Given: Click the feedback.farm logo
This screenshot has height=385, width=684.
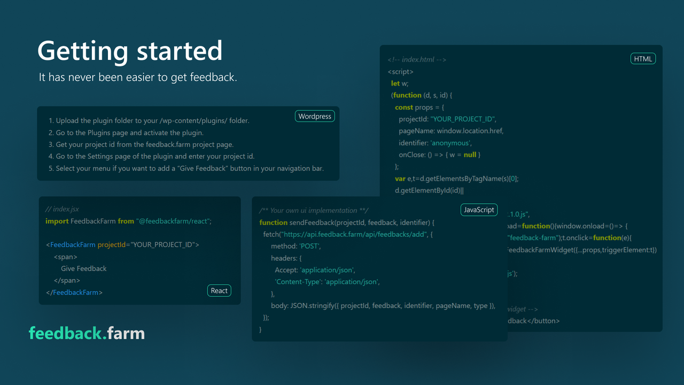Looking at the screenshot, I should click(87, 333).
